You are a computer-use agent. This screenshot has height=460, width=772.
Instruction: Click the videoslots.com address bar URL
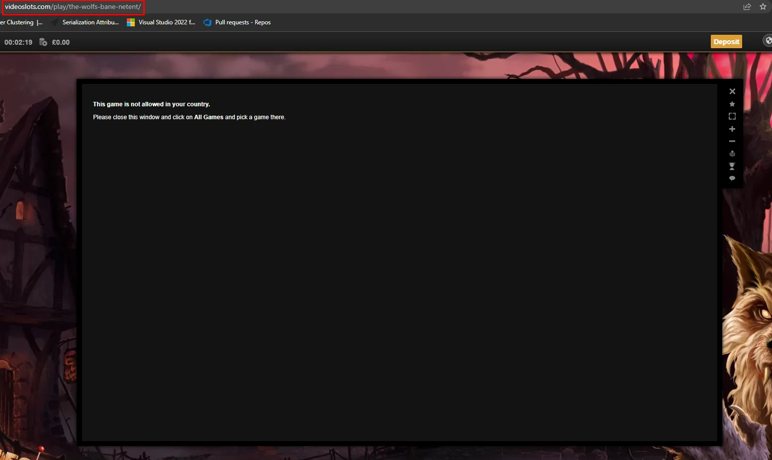[73, 7]
